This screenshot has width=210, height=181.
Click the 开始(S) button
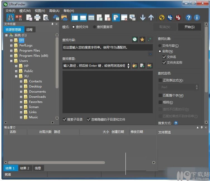click(x=190, y=27)
